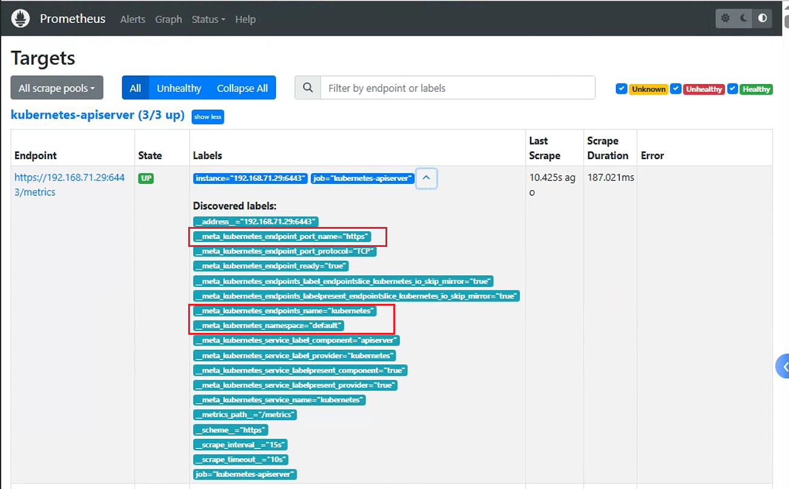Click the Prometheus flame logo
Viewport: 789px width, 489px height.
[x=21, y=19]
